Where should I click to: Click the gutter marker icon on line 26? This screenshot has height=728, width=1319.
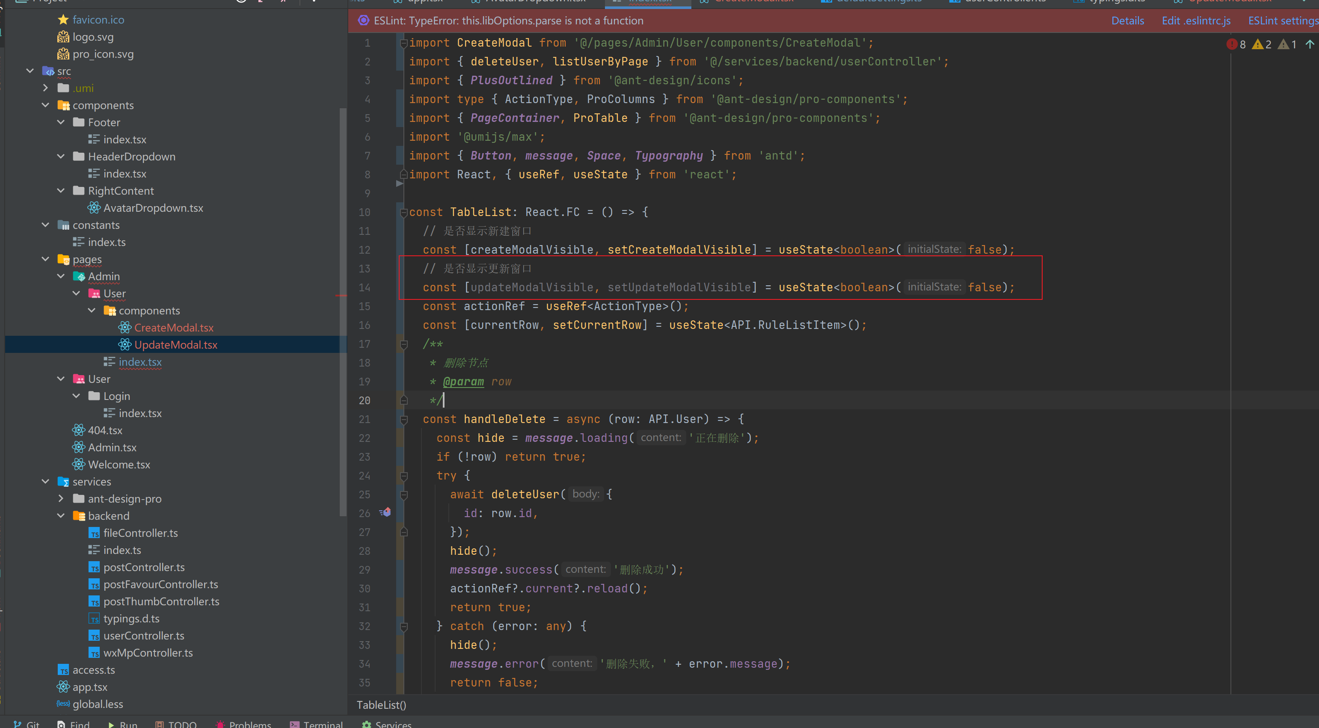pyautogui.click(x=385, y=512)
